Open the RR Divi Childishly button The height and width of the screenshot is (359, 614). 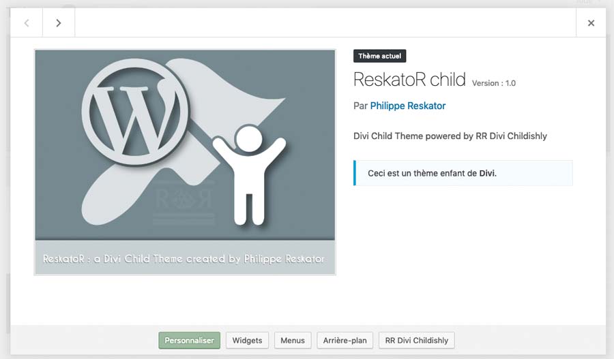(416, 340)
